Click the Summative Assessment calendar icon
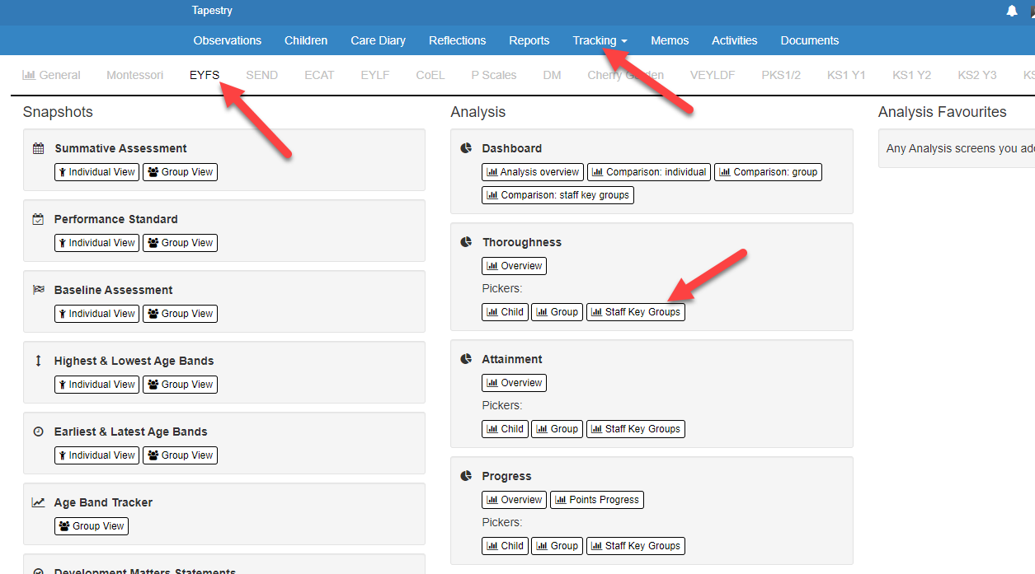The height and width of the screenshot is (574, 1035). click(x=38, y=148)
